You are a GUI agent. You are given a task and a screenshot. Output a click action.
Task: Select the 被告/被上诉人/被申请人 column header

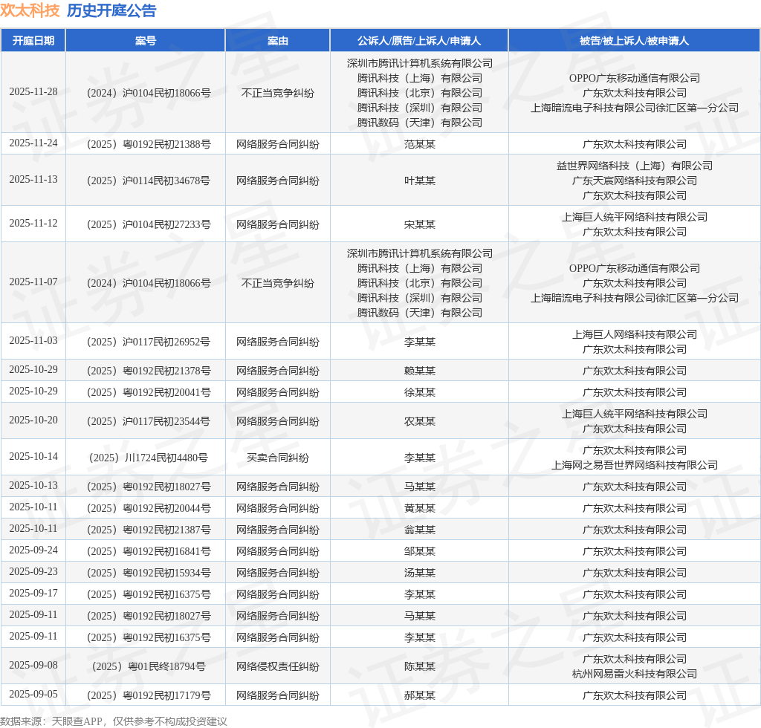coord(635,41)
